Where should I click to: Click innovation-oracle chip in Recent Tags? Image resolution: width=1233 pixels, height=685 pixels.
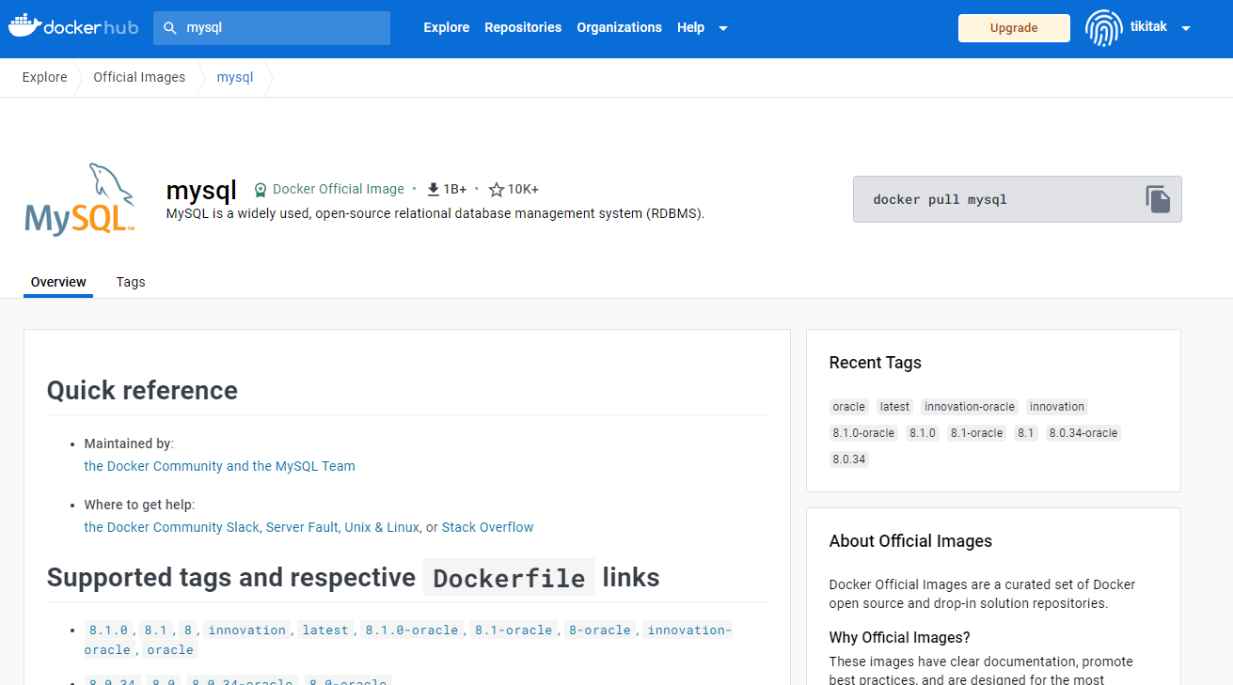970,407
